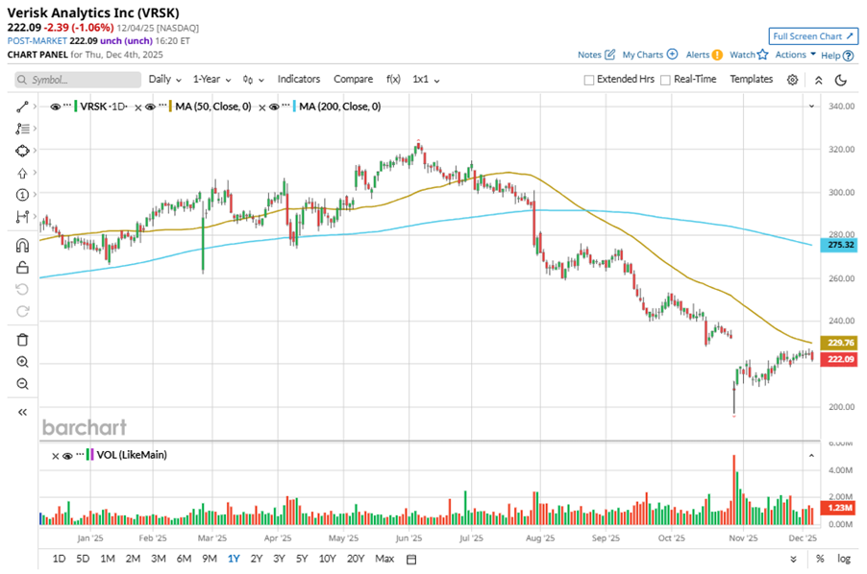
Task: Open the Templates menu
Action: 751,79
